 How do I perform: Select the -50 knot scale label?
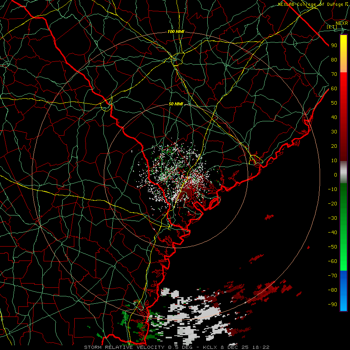coord(332,247)
